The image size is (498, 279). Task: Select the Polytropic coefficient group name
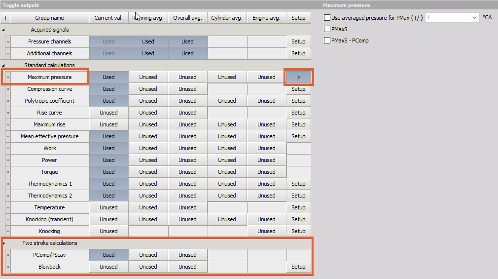(49, 101)
